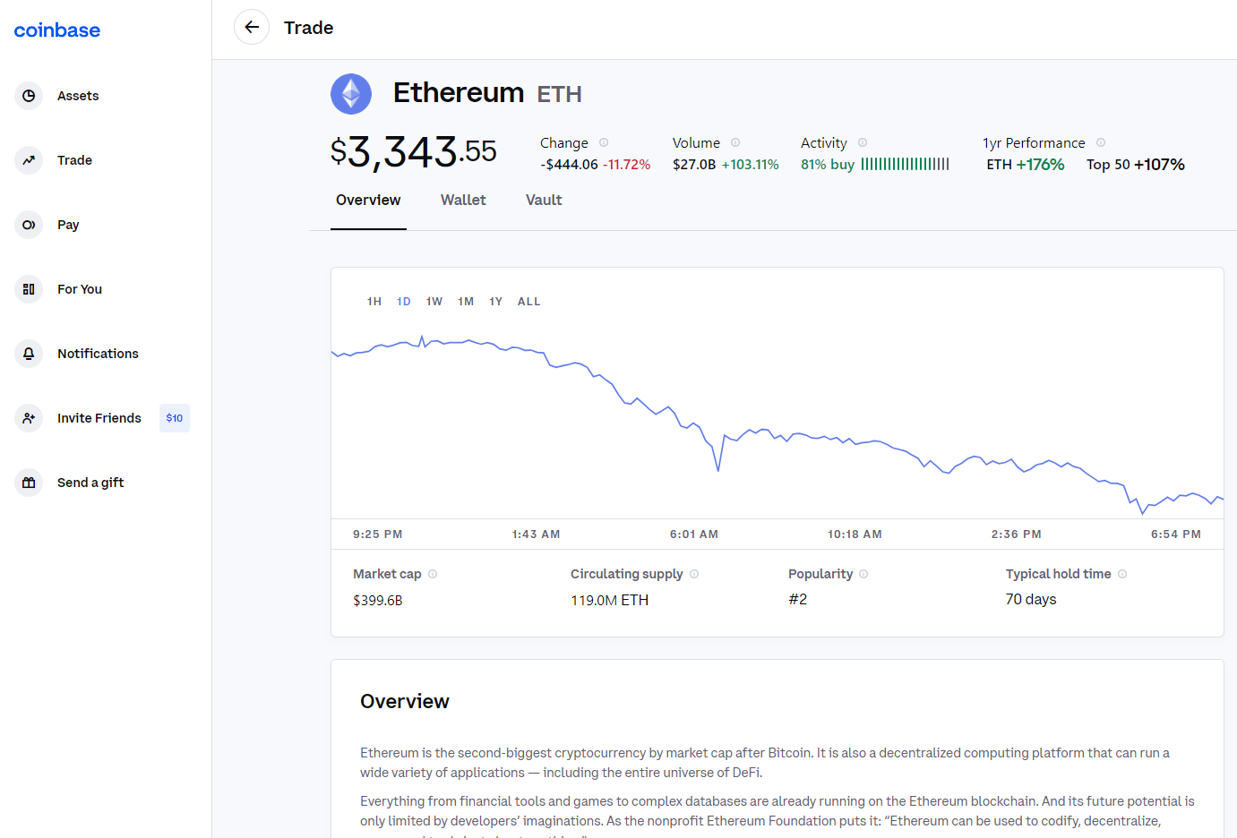Image resolution: width=1237 pixels, height=838 pixels.
Task: Click the Top 50 +107% value
Action: click(x=1136, y=165)
